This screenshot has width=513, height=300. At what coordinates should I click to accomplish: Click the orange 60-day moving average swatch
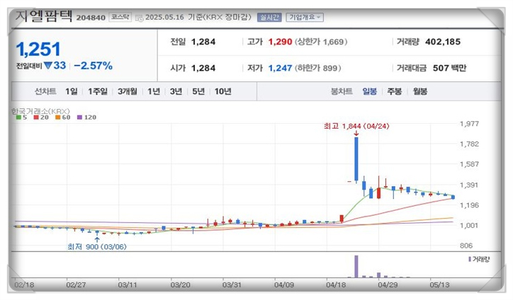57,117
